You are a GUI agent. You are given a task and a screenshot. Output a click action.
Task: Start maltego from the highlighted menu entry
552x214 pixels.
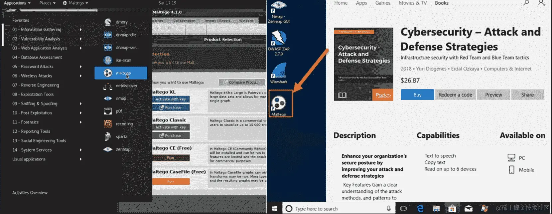(x=121, y=73)
